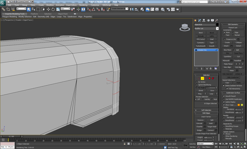Click the orange Show Cage color swatch

click(238, 105)
